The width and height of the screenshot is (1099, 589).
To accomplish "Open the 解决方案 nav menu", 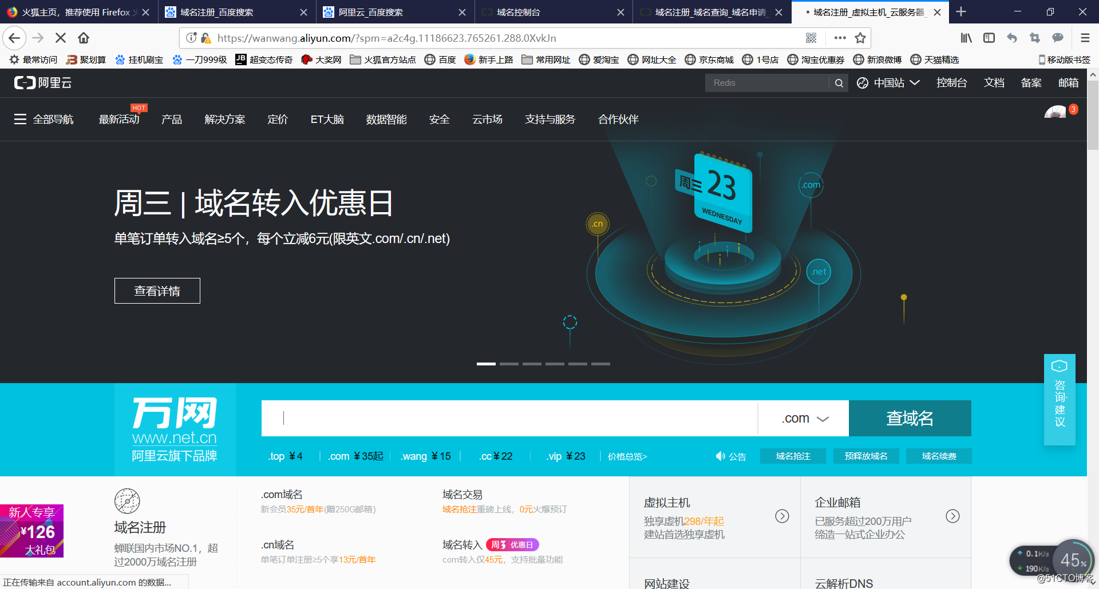I will 225,119.
